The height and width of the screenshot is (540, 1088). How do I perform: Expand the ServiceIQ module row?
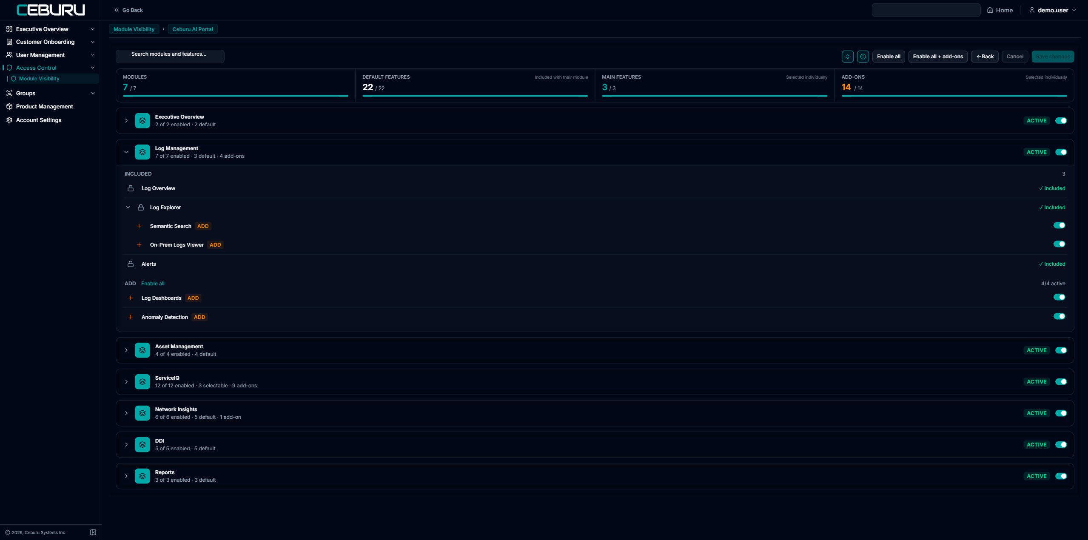126,382
